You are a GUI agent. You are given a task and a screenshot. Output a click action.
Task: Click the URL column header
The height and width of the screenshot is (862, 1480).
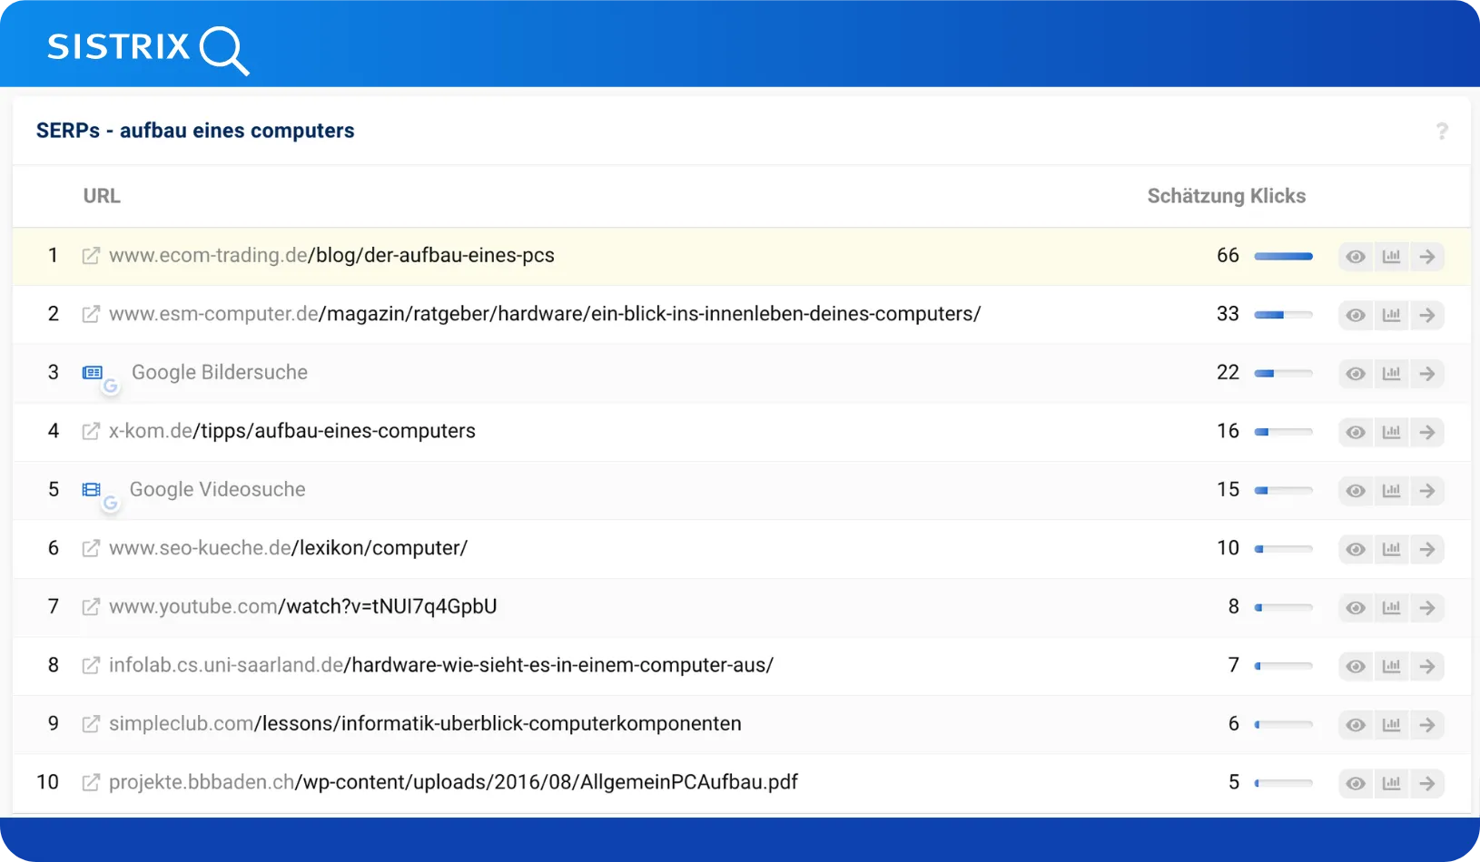point(102,196)
